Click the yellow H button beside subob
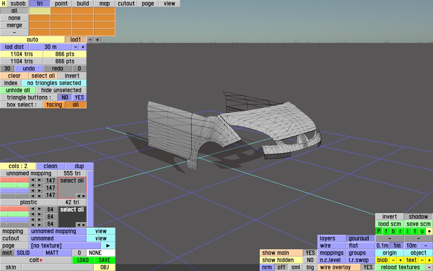This screenshot has width=433, height=271. click(x=4, y=4)
